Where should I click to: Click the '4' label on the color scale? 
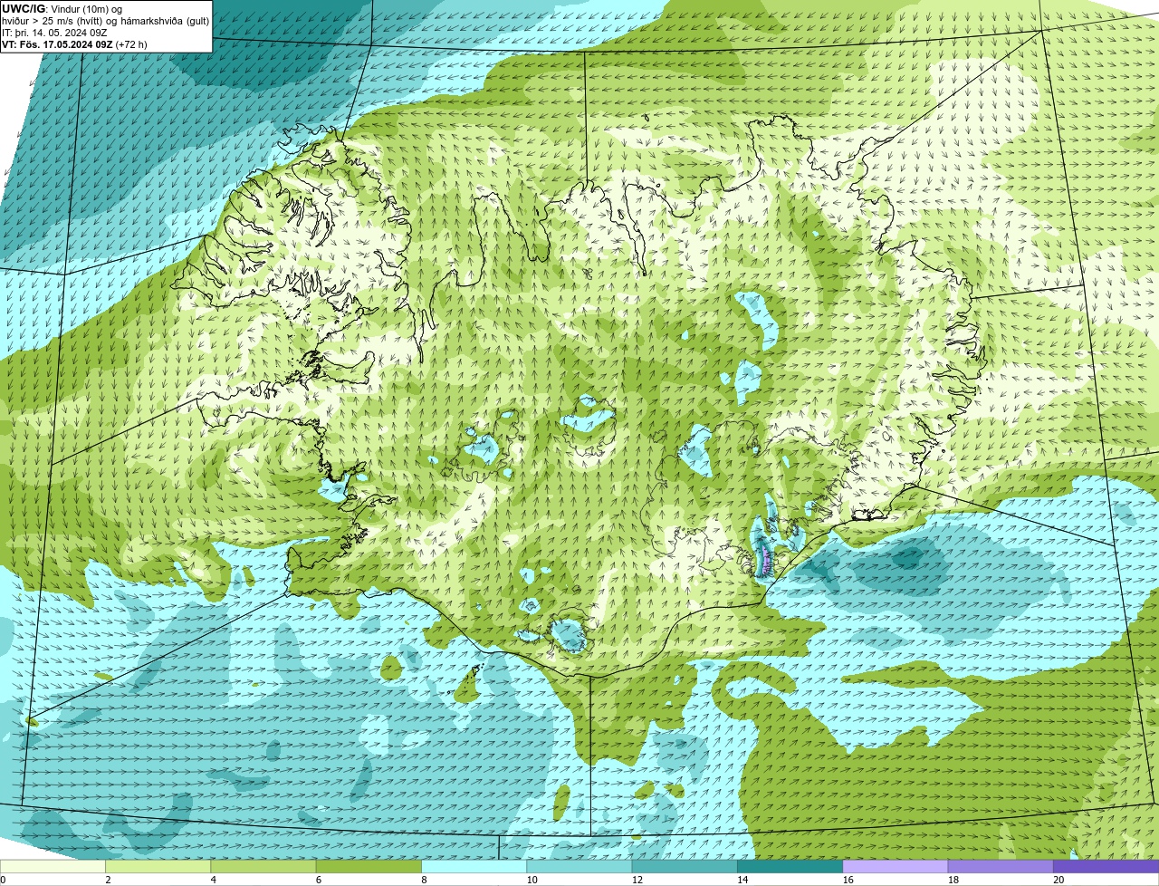click(x=213, y=880)
